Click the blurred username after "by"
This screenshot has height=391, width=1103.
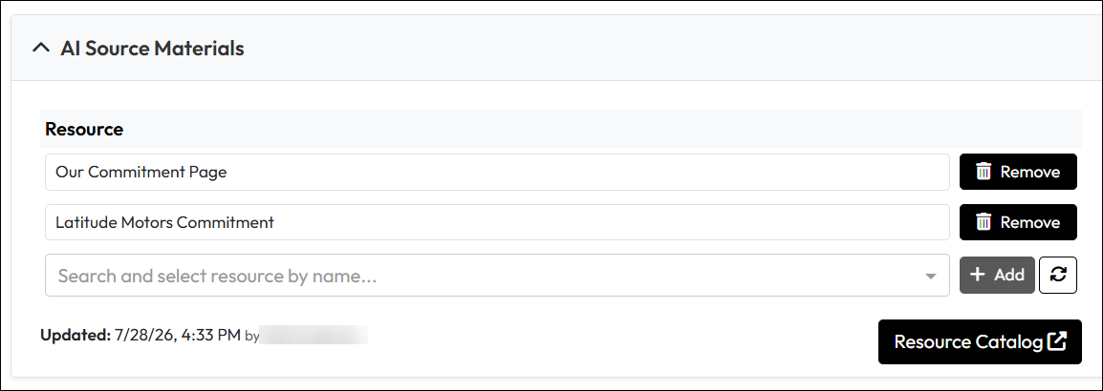tap(314, 335)
